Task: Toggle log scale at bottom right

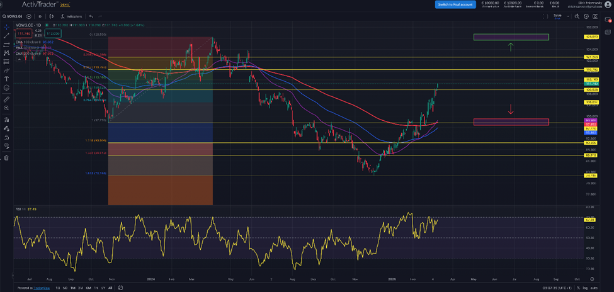Action: (x=585, y=288)
